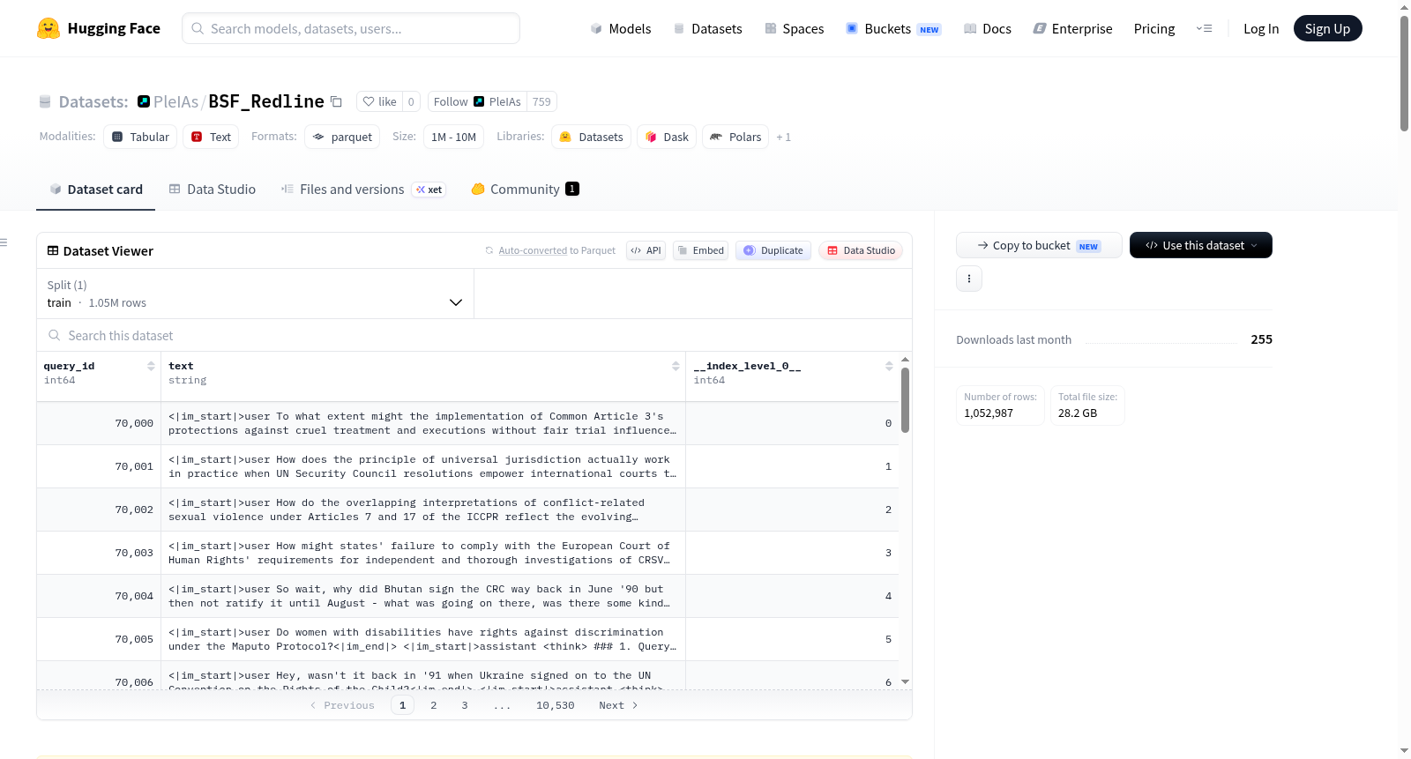Select the Dataset card tab
Image resolution: width=1411 pixels, height=759 pixels.
click(x=96, y=189)
